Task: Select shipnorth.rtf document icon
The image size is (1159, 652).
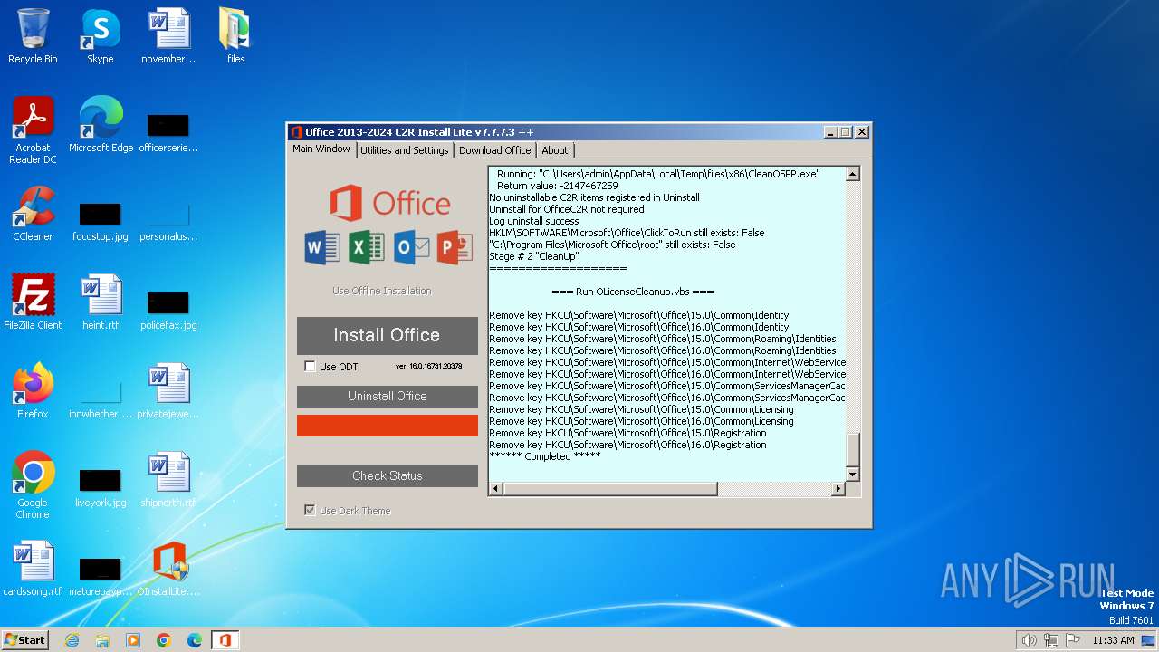Action: point(168,480)
